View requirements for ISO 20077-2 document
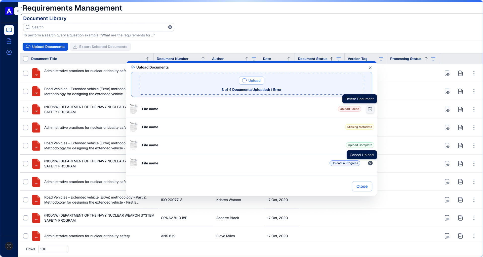 460,200
